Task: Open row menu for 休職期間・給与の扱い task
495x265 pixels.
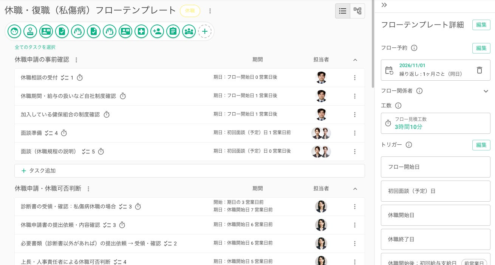Action: (x=354, y=96)
